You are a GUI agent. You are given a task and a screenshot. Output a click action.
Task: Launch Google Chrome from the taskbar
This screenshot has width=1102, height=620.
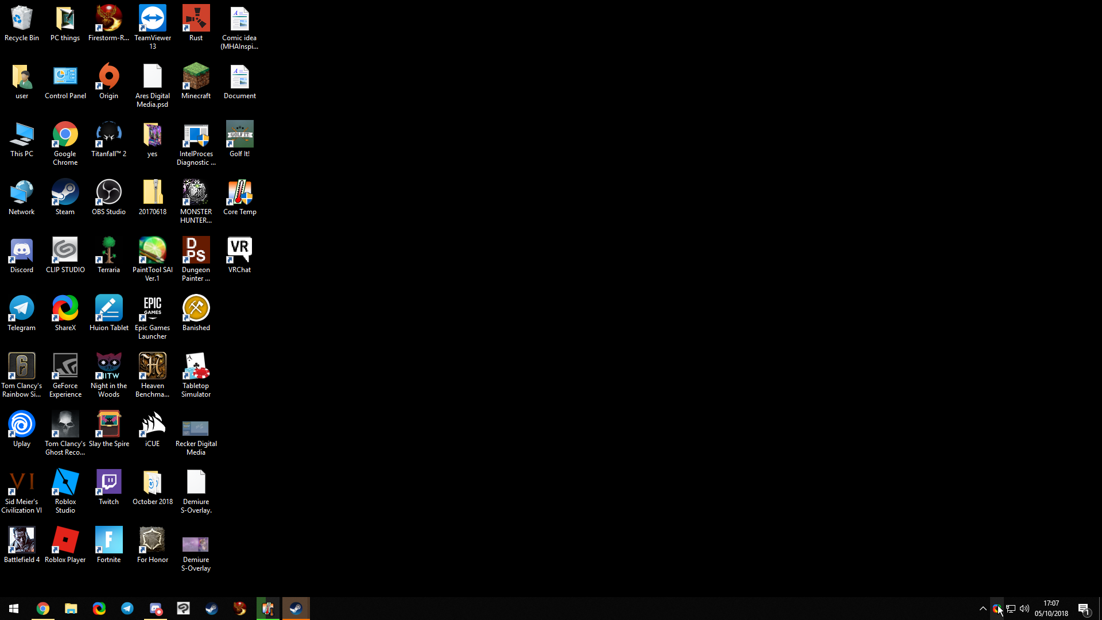click(43, 608)
